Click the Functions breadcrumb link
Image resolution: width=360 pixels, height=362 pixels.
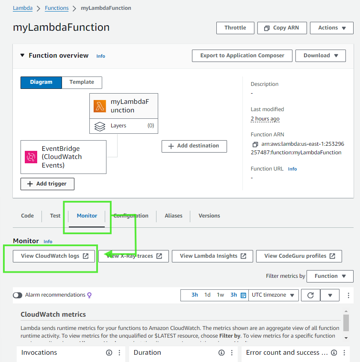pyautogui.click(x=56, y=8)
